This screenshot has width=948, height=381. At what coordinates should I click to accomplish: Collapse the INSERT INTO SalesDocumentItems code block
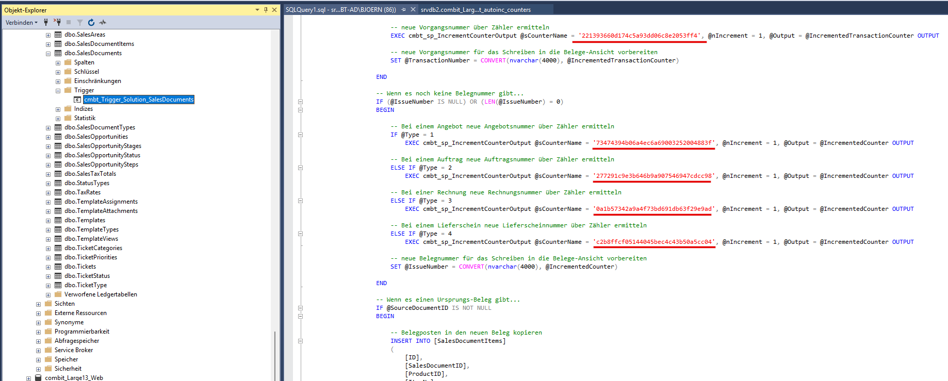300,341
